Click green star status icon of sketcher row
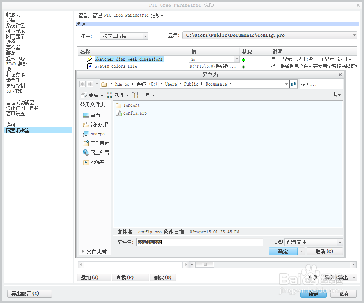The width and height of the screenshot is (364, 303). 243,60
